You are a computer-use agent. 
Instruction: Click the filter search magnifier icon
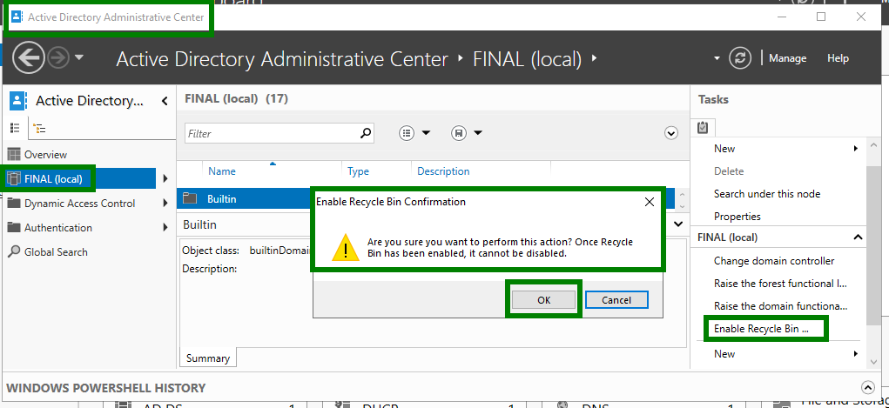coord(367,134)
